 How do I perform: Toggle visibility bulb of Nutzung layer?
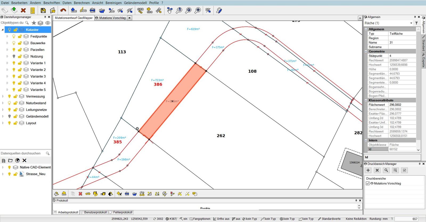14,56
